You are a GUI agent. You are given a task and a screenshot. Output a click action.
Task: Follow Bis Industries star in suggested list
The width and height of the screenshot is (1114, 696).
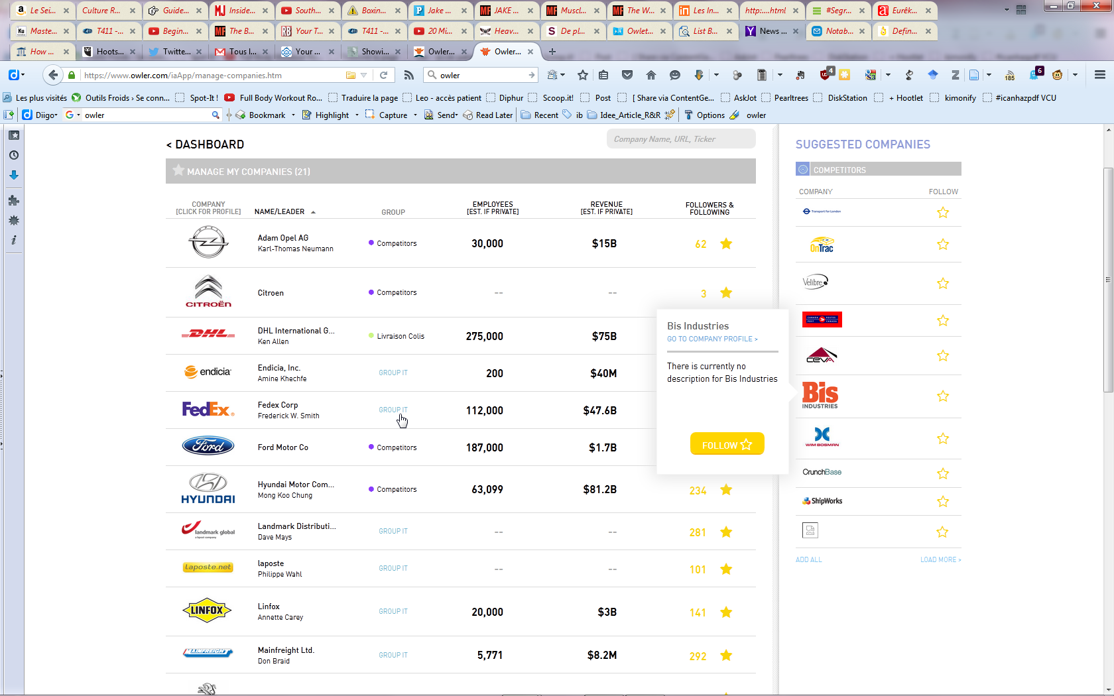coord(942,396)
